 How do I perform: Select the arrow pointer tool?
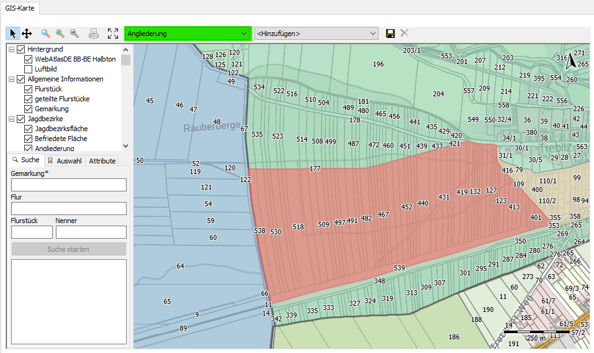[x=13, y=34]
